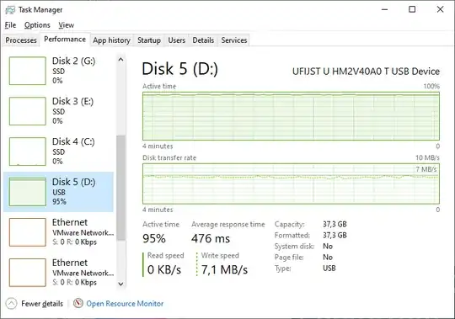This screenshot has width=455, height=319.
Task: Select the Disk 4 (C:) graph thumbnail
Action: pyautogui.click(x=28, y=152)
